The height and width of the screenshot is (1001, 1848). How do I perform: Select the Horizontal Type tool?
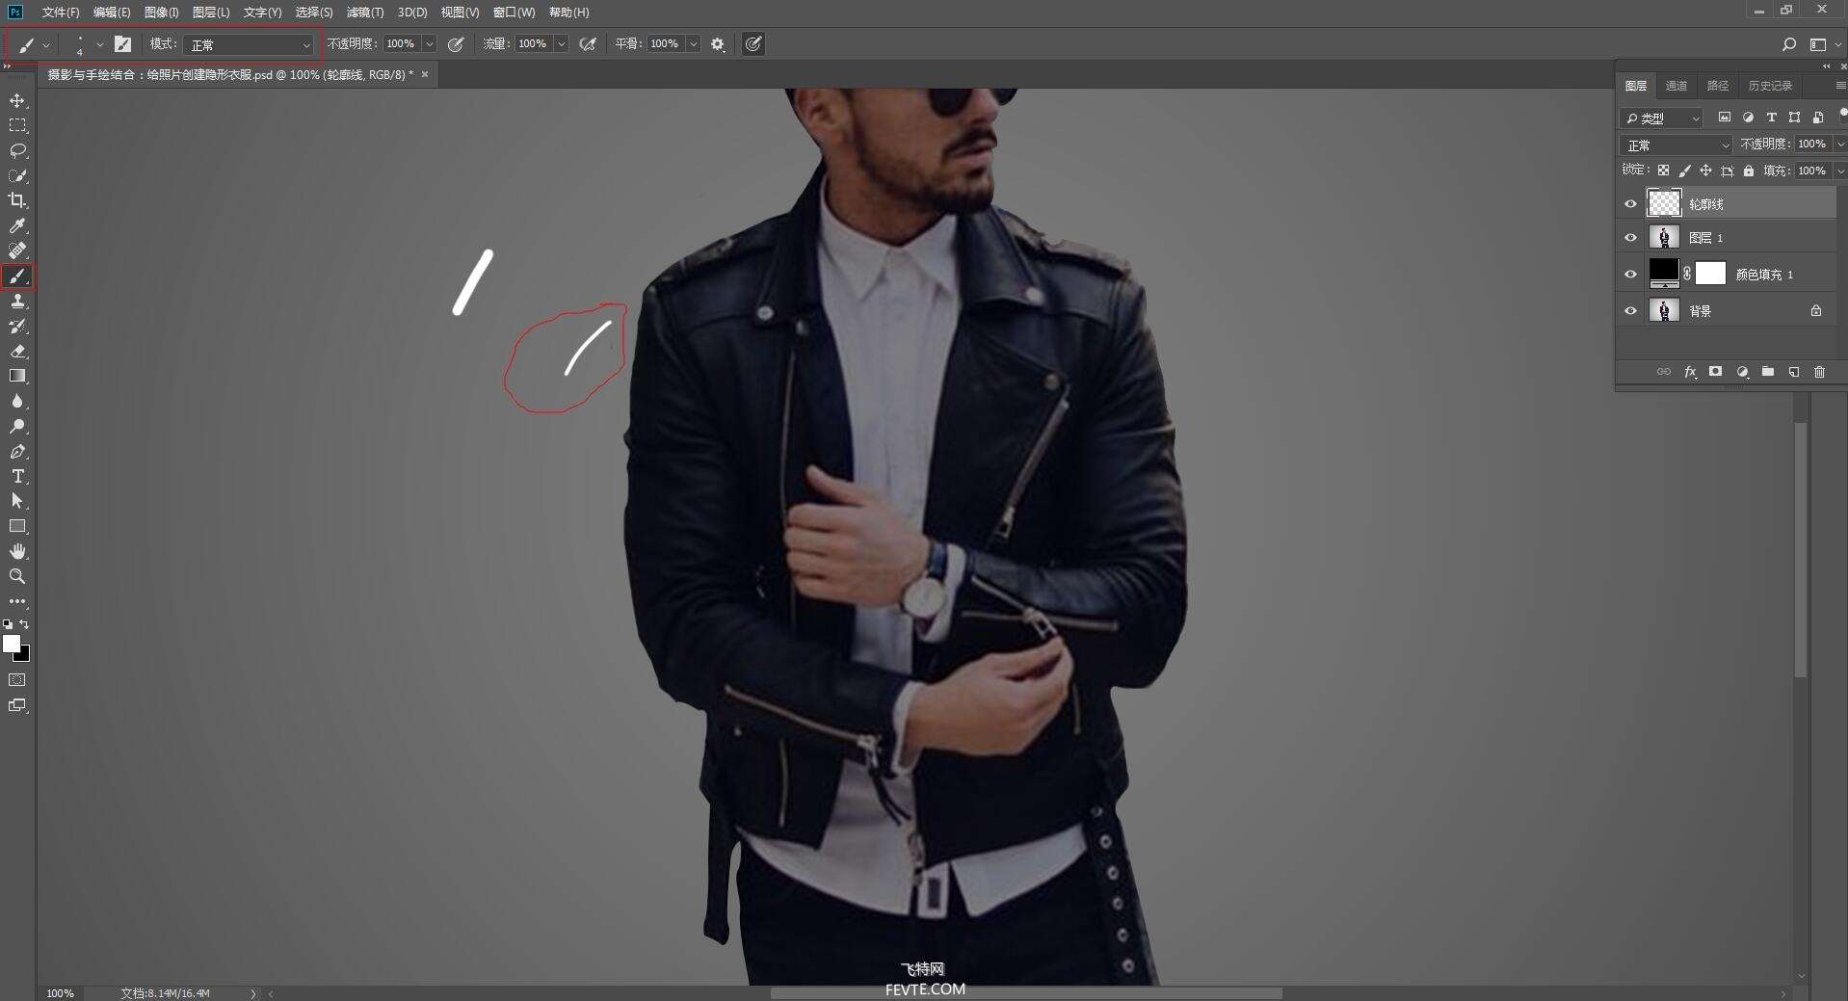click(17, 477)
